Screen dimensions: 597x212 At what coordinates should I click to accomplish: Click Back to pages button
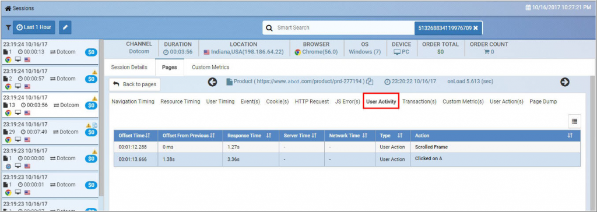point(135,84)
